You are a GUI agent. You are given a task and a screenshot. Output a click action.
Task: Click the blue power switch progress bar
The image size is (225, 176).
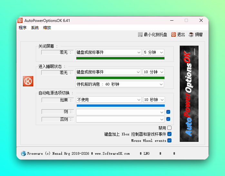(x=121, y=105)
